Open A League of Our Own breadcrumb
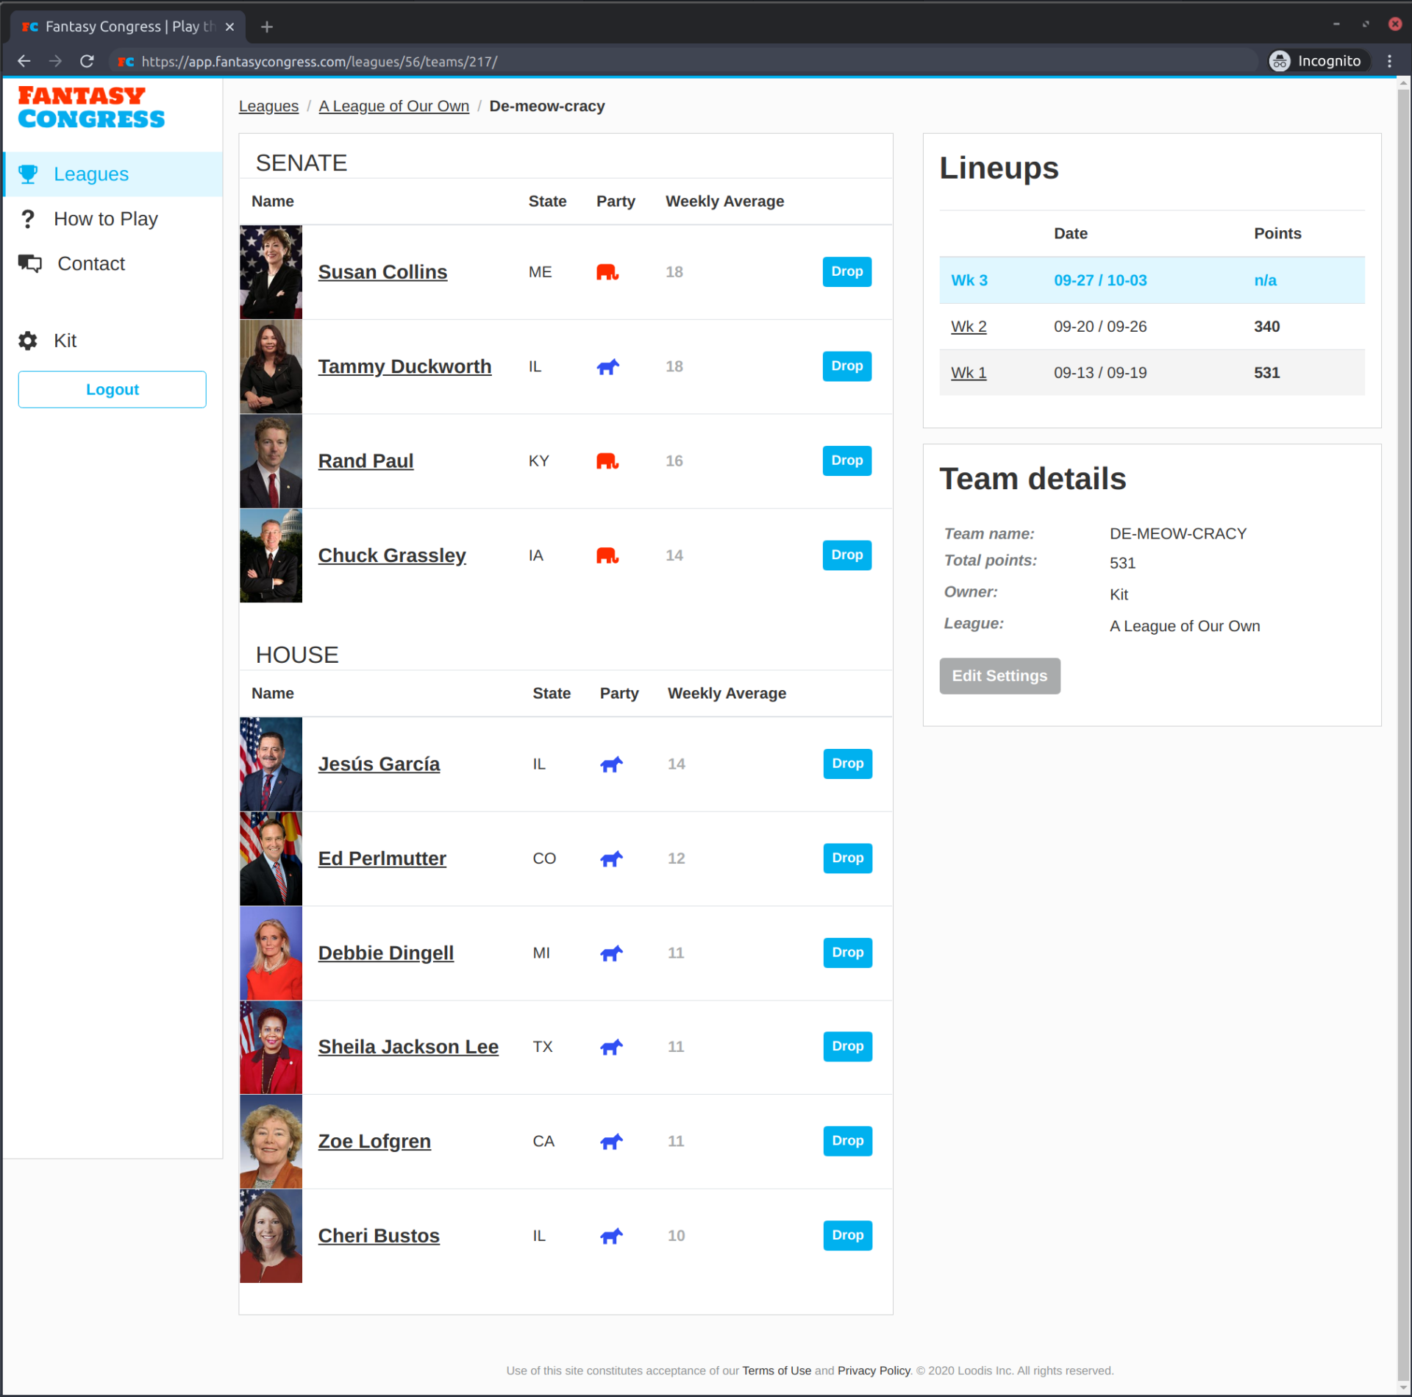 pyautogui.click(x=393, y=106)
